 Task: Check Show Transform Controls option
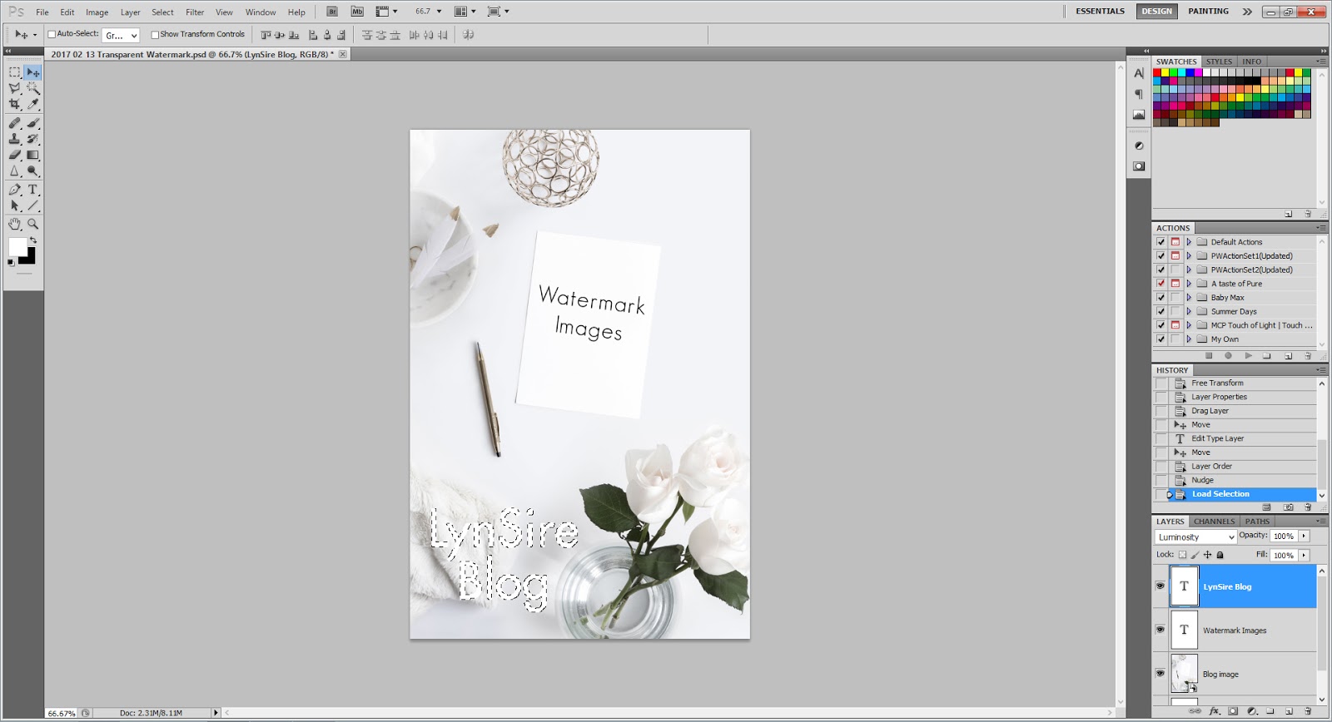155,34
